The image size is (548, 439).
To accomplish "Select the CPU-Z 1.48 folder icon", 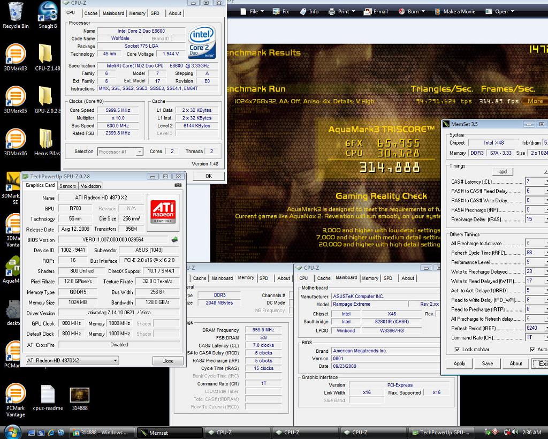I will tap(48, 57).
